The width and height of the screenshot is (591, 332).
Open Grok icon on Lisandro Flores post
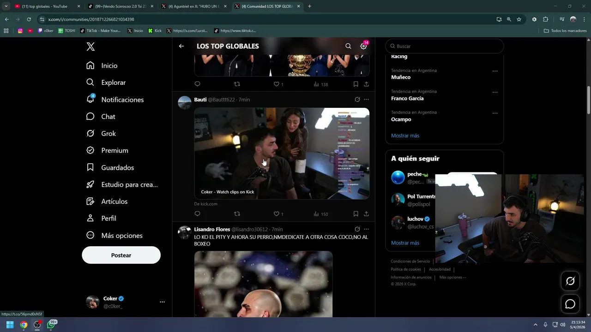point(357,229)
